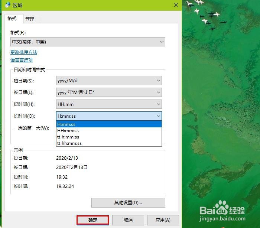Click the example short date 2020/2/13
Screen dimensions: 260x228
[x=67, y=158]
